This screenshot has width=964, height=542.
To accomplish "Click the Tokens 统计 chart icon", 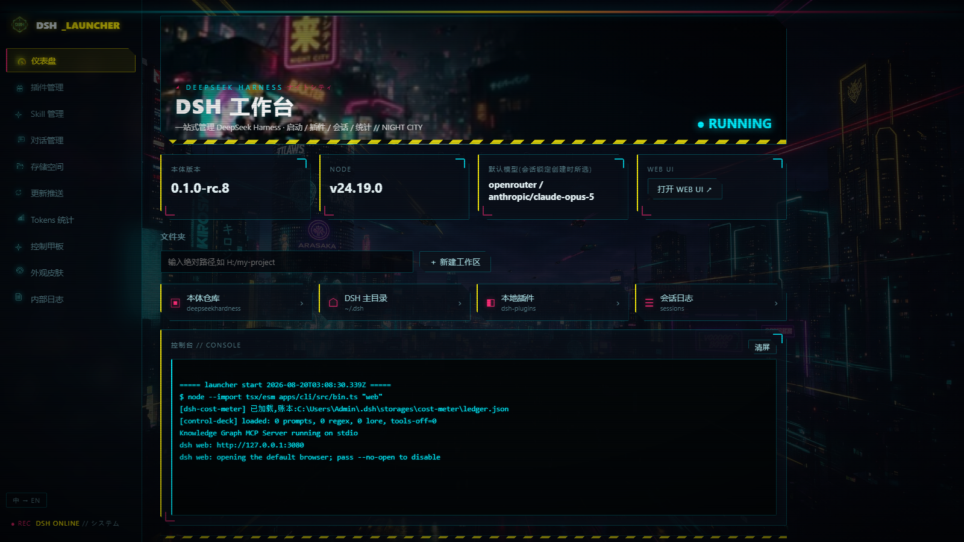I will pos(20,219).
